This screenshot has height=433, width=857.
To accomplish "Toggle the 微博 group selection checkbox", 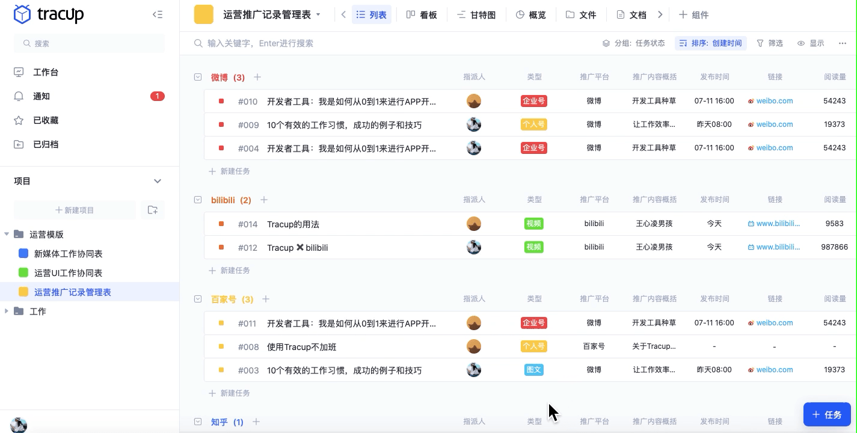I will 197,77.
